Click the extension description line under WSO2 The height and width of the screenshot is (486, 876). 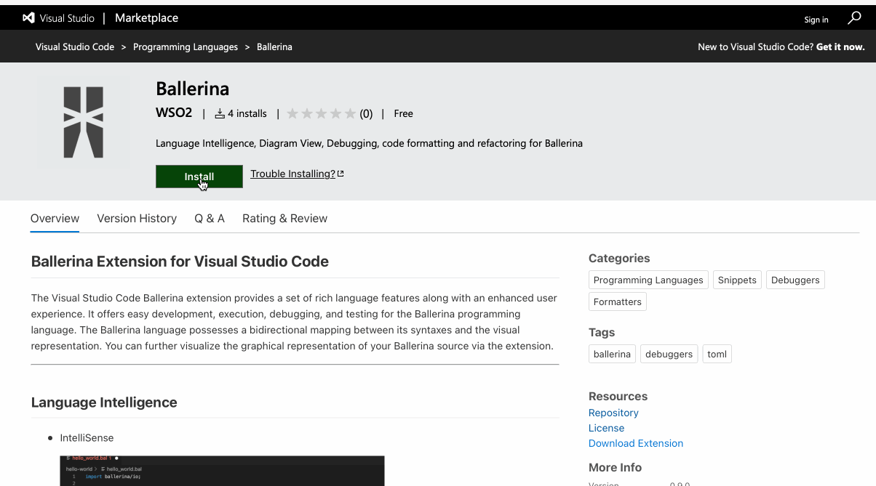pyautogui.click(x=369, y=143)
